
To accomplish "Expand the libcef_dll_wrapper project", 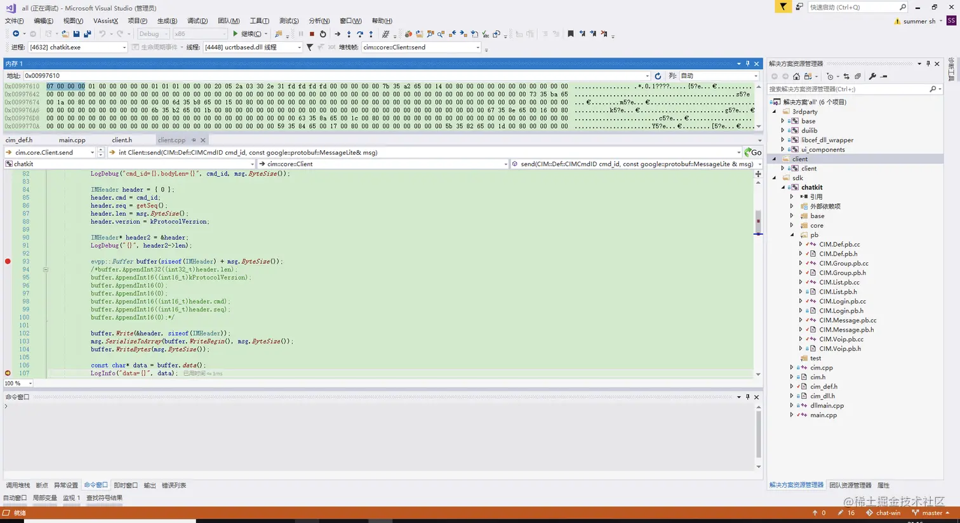I will click(x=783, y=140).
